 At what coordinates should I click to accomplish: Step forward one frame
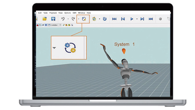(x=142, y=19)
